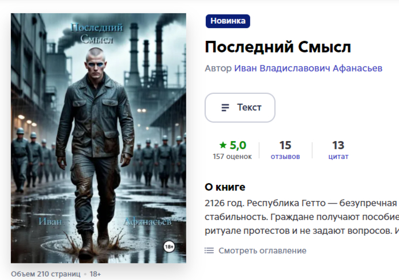Click the book description text starting 2126 год
Viewport: 399px width, 280px height.
[302, 217]
